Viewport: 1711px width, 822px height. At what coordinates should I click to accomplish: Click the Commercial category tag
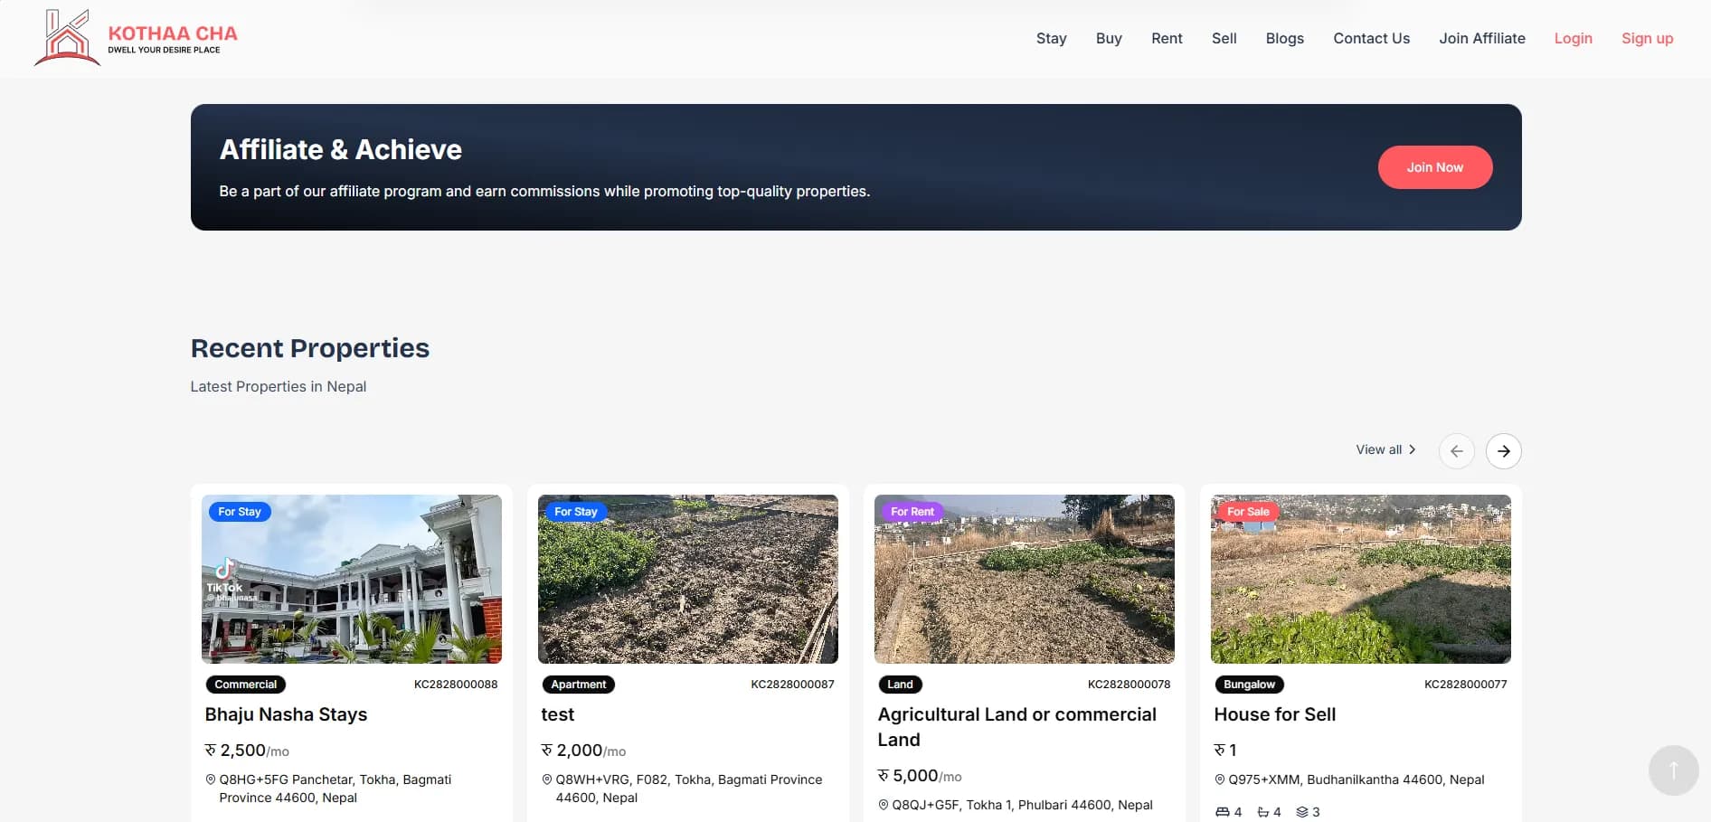(245, 685)
